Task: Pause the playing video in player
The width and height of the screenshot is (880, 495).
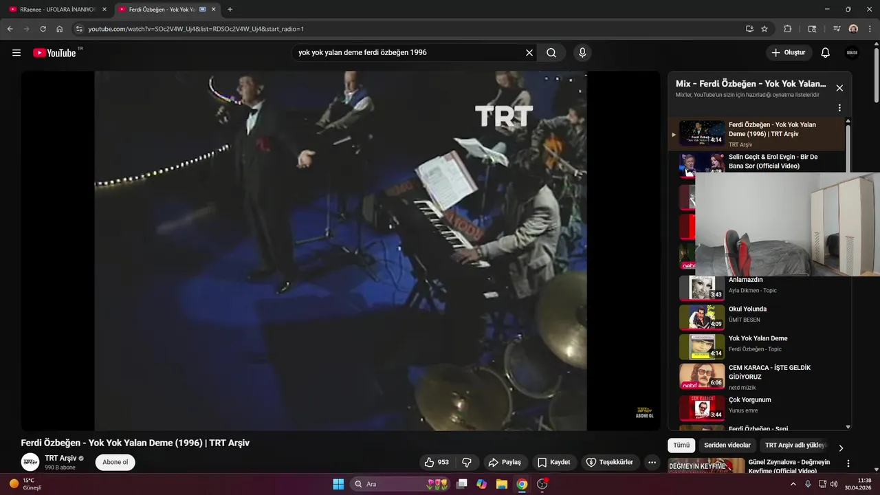Action: (340, 251)
